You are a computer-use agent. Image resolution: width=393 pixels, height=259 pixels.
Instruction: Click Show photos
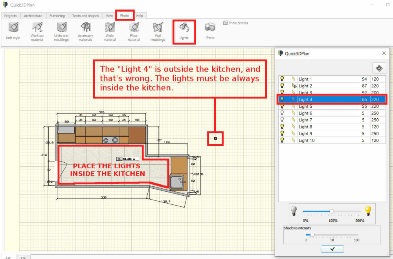click(235, 23)
